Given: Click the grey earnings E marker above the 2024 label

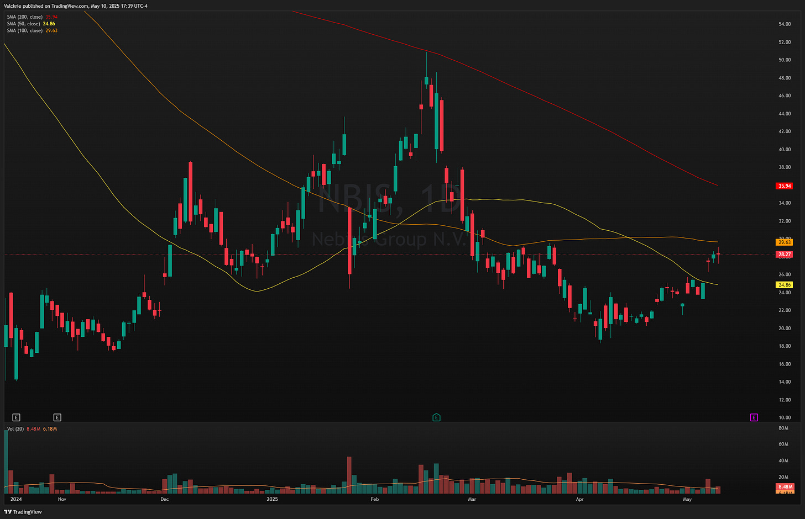Looking at the screenshot, I should [16, 417].
